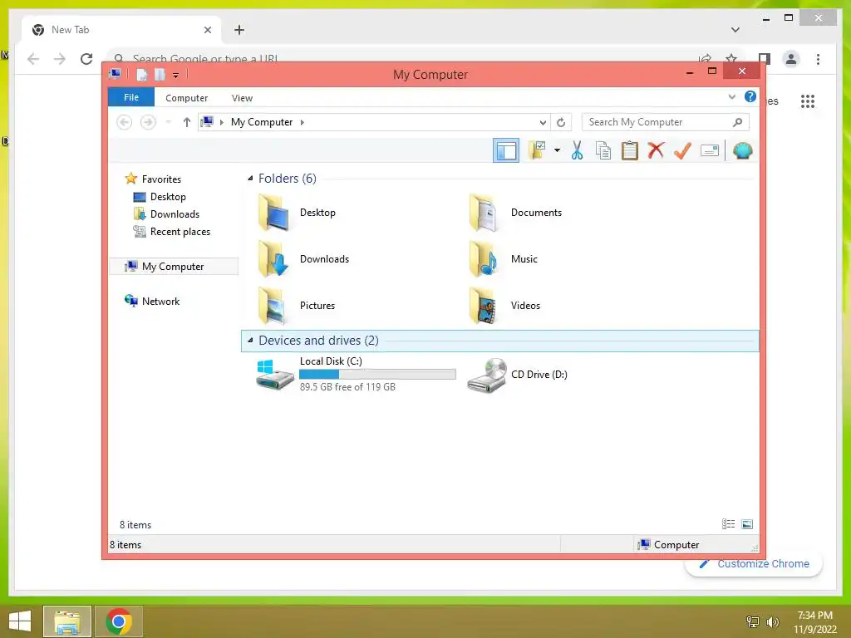Image resolution: width=851 pixels, height=638 pixels.
Task: Click the File Explorer taskbar icon
Action: (66, 621)
